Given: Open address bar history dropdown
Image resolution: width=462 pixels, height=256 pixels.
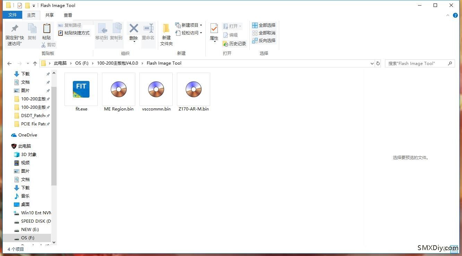Looking at the screenshot, I should coord(372,64).
